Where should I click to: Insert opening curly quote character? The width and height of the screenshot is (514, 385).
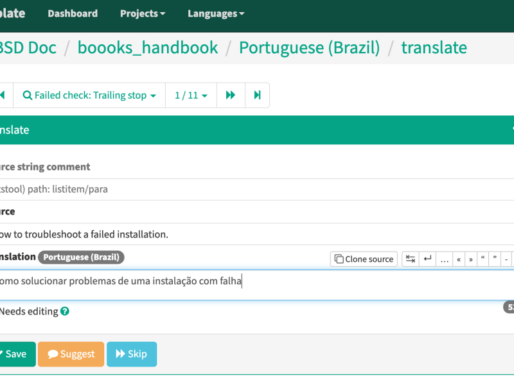483,259
